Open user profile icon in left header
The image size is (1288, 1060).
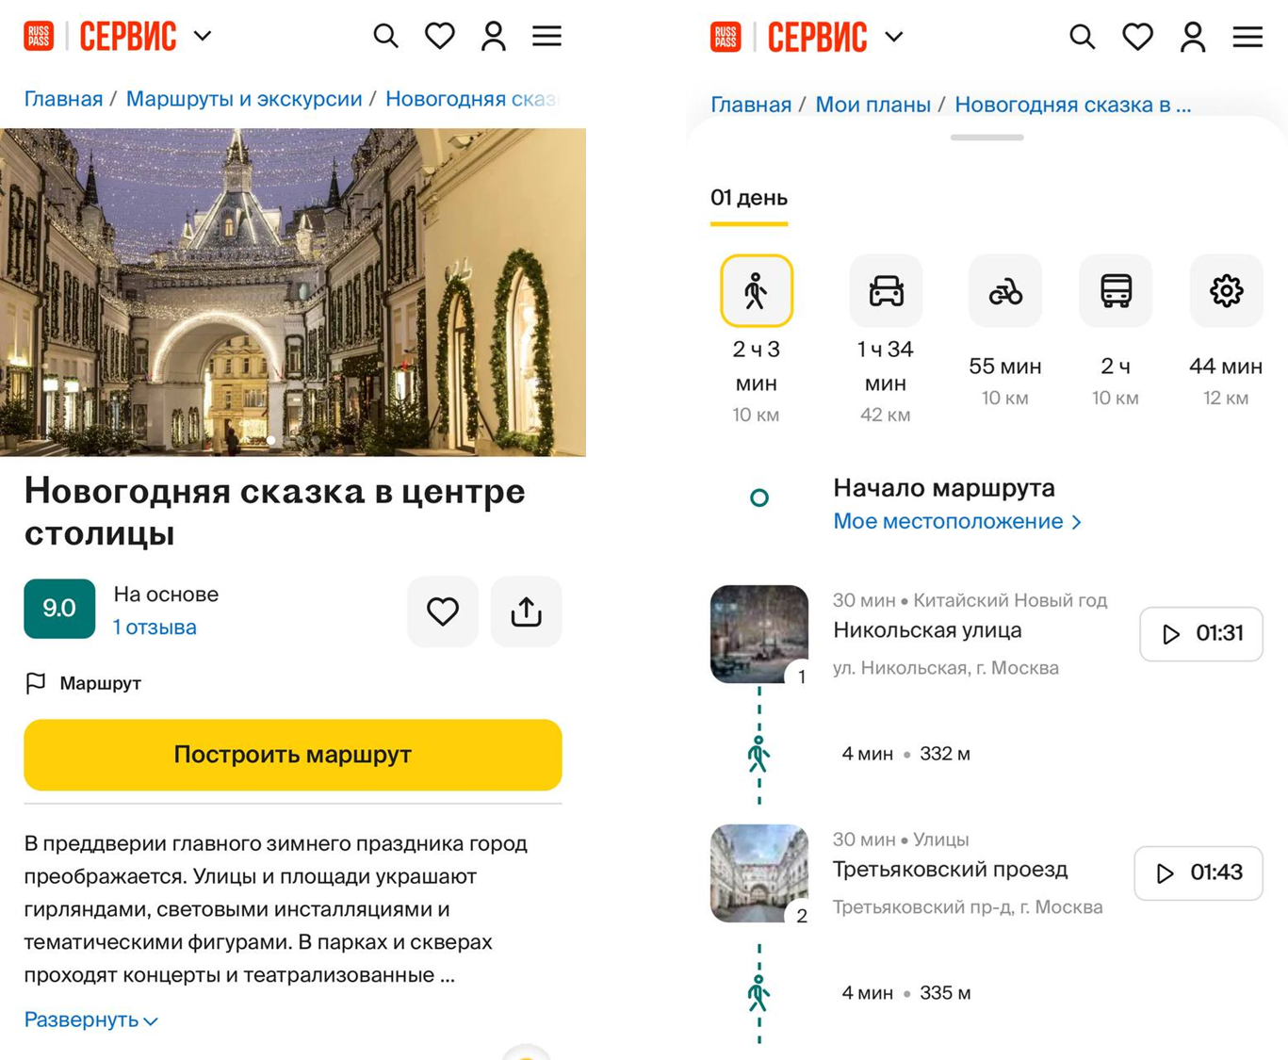pos(494,37)
